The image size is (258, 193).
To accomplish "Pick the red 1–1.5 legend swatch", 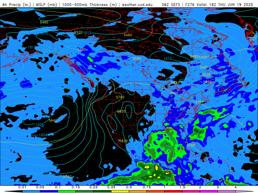I will [x=174, y=191].
